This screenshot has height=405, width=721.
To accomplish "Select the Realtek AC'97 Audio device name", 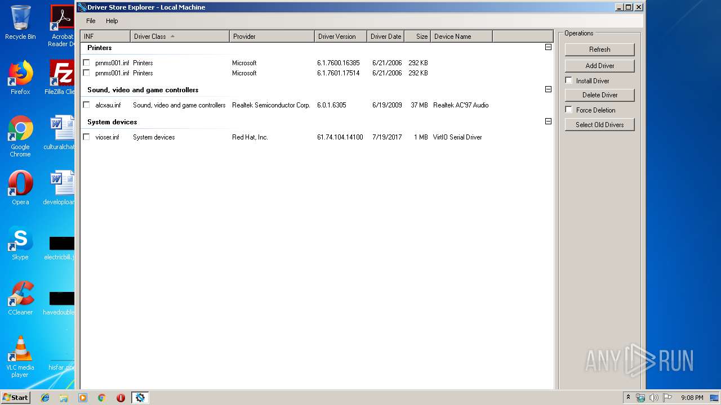I will tap(461, 105).
